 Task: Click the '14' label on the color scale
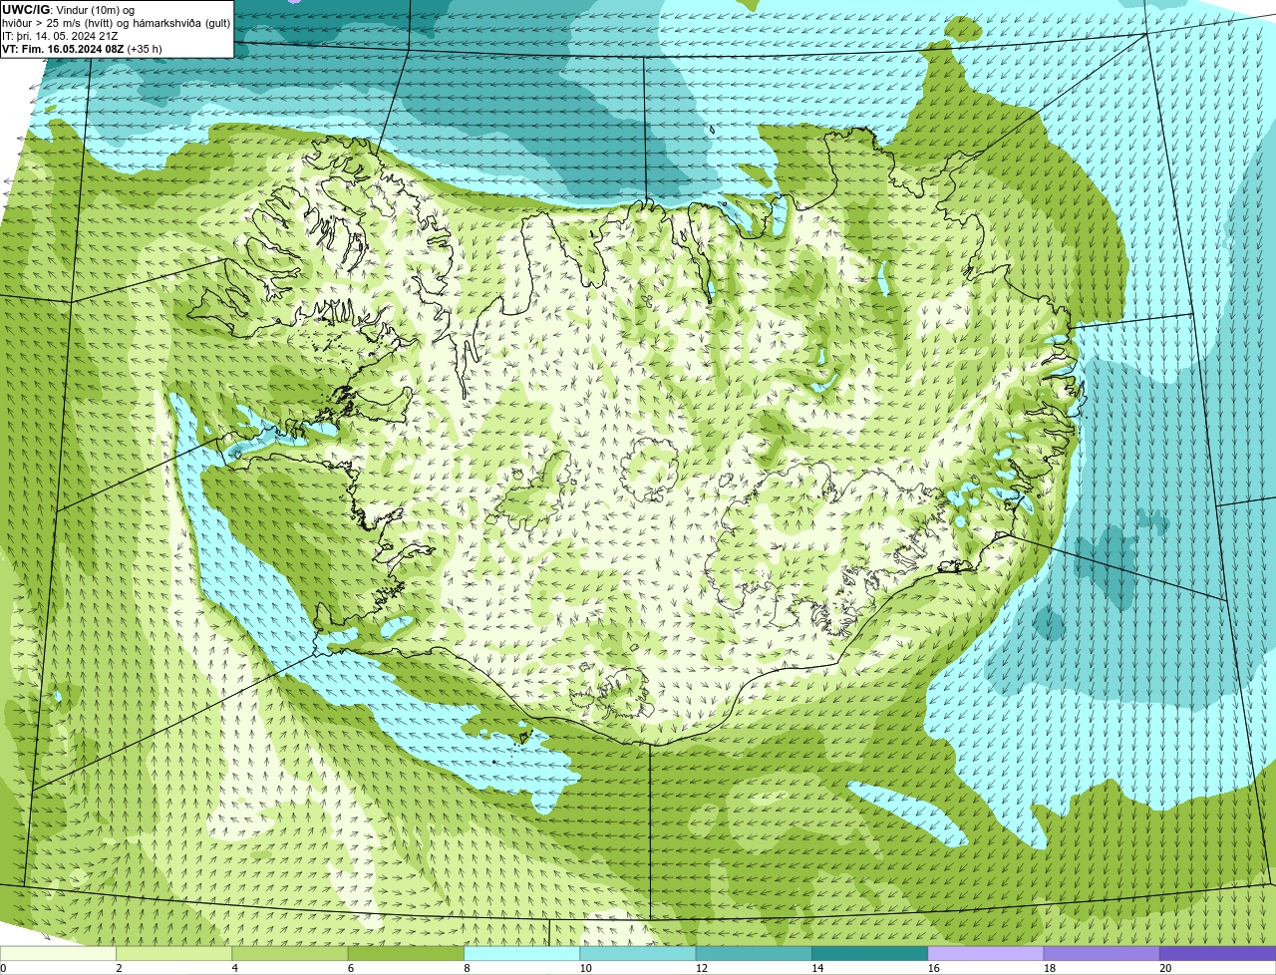(817, 968)
